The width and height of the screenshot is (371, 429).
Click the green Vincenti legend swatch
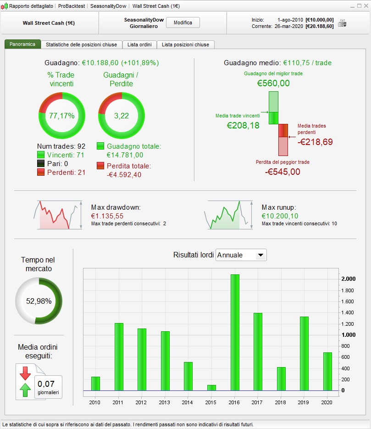[41, 155]
